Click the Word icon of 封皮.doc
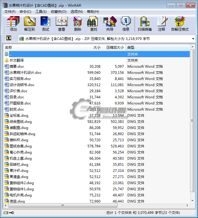Image resolution: width=198 pixels, height=218 pixels. 6,109
